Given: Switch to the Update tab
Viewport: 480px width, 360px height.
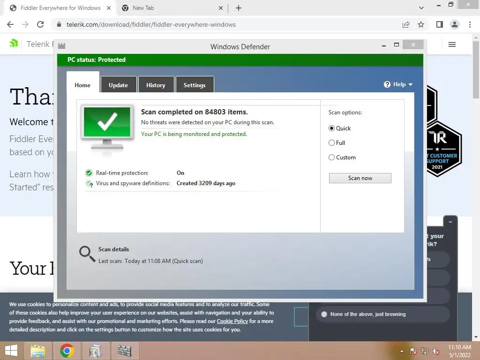Looking at the screenshot, I should pyautogui.click(x=119, y=85).
